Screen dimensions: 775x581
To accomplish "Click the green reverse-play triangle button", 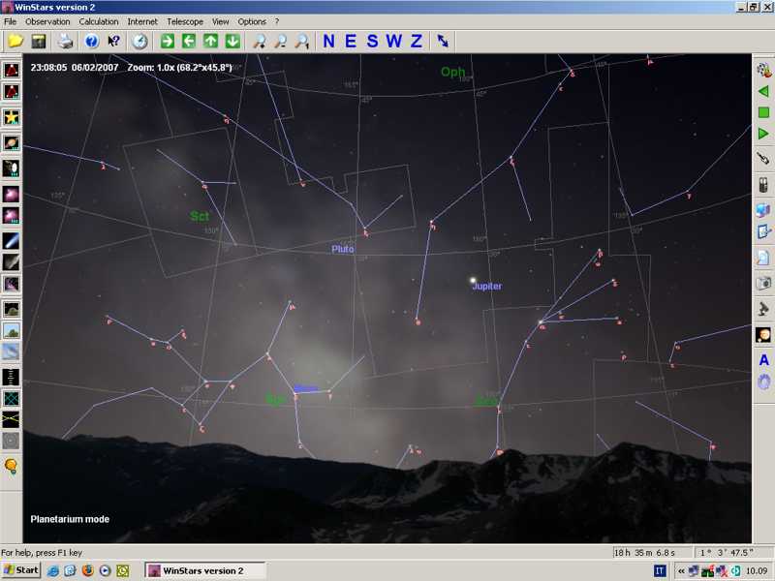I will point(763,91).
